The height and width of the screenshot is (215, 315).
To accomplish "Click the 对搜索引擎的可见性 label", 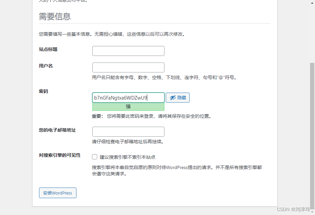I will [x=60, y=155].
